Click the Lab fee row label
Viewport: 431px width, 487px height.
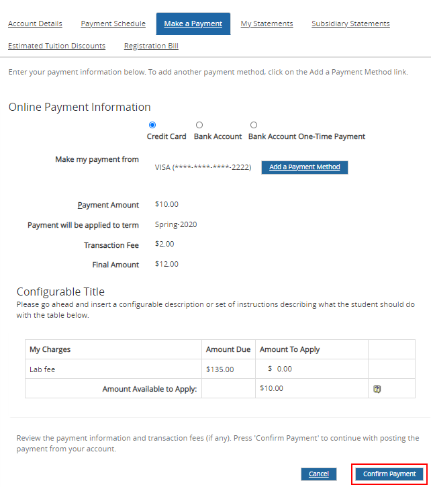pyautogui.click(x=42, y=369)
